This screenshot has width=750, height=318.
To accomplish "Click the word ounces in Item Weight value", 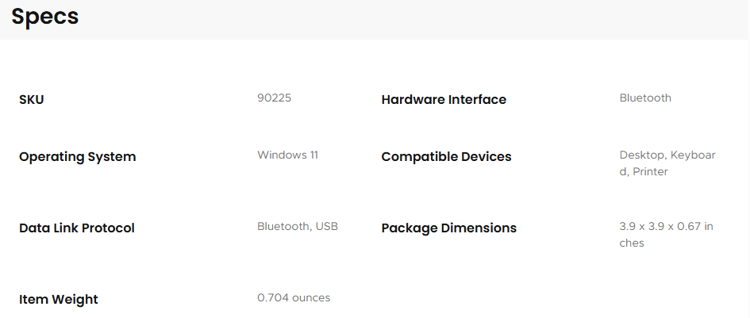I will coord(310,298).
